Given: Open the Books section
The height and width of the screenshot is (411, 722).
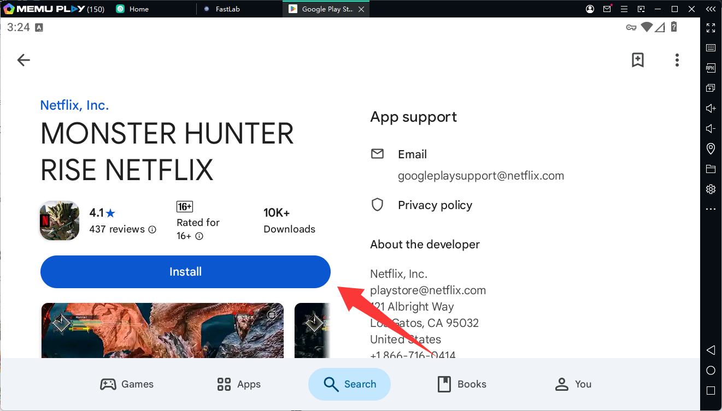Looking at the screenshot, I should point(462,384).
